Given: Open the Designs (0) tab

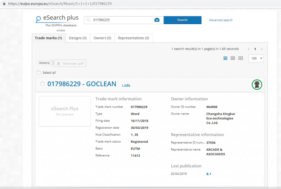Looking at the screenshot, I should pos(78,38).
